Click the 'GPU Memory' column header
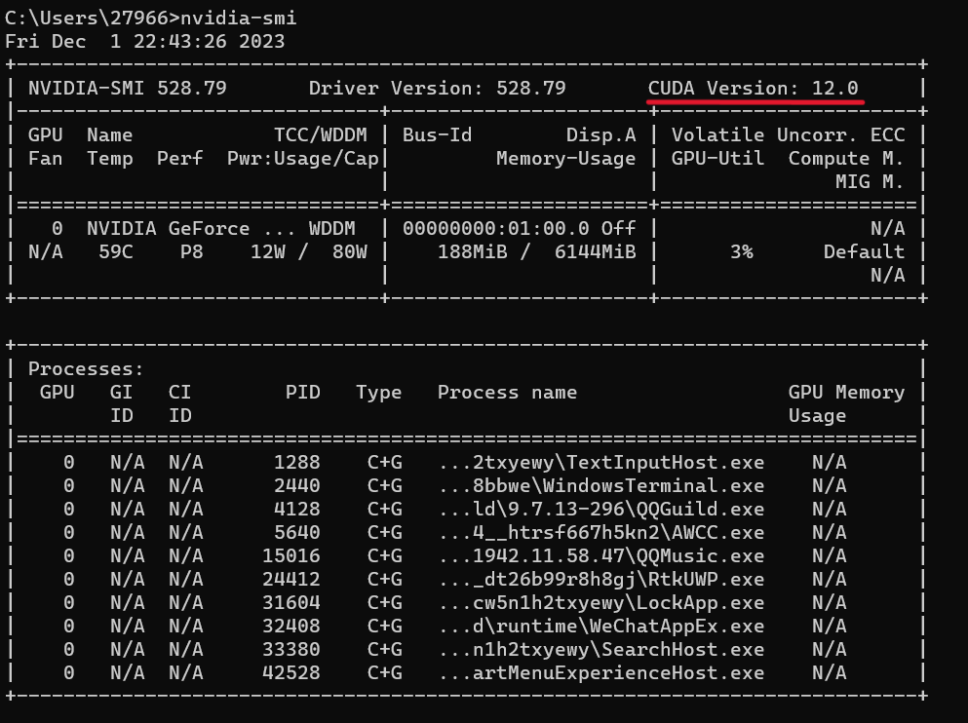 (846, 393)
